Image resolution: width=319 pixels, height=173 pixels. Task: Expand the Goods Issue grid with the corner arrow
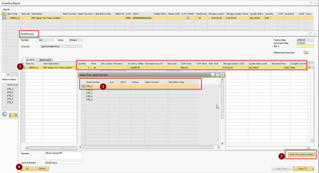pyautogui.click(x=311, y=64)
